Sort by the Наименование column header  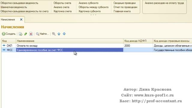point(70,41)
